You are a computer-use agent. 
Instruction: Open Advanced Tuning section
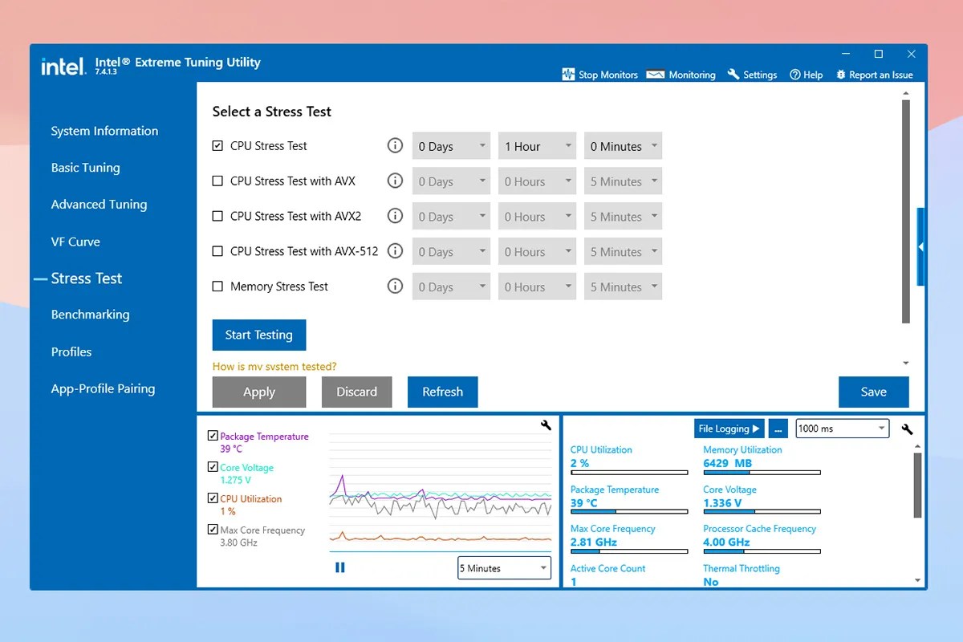click(x=99, y=205)
